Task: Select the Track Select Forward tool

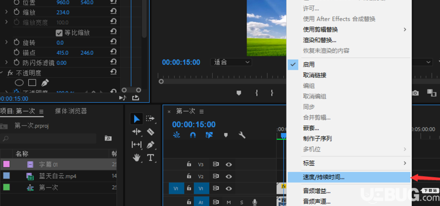Action: (150, 119)
